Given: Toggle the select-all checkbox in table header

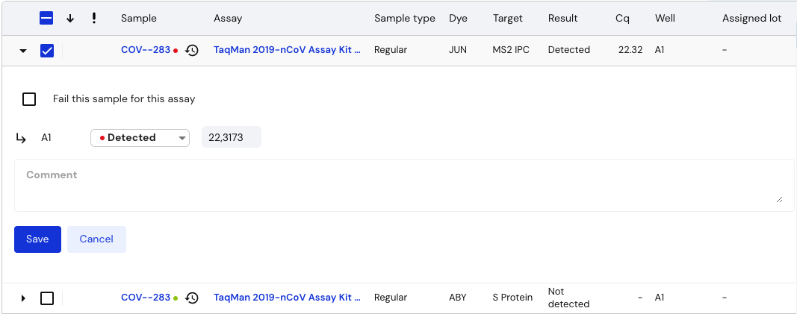Looking at the screenshot, I should coord(46,18).
